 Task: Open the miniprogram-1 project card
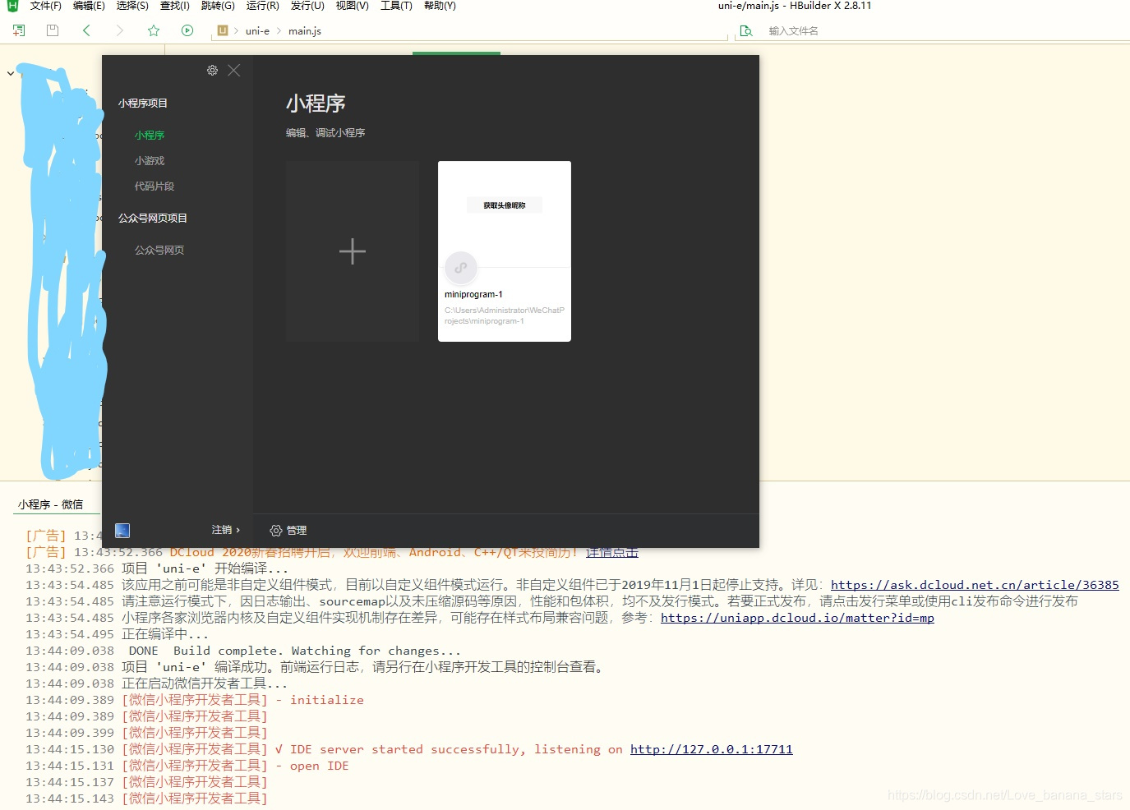coord(505,251)
